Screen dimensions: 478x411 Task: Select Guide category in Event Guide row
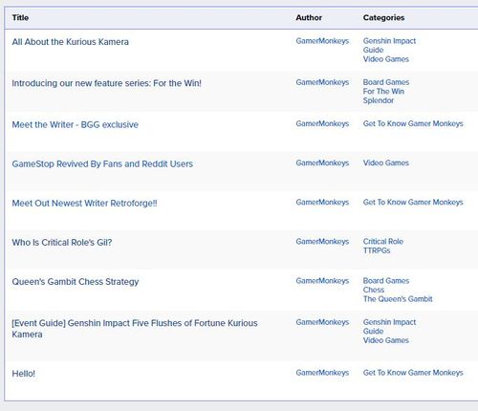373,332
